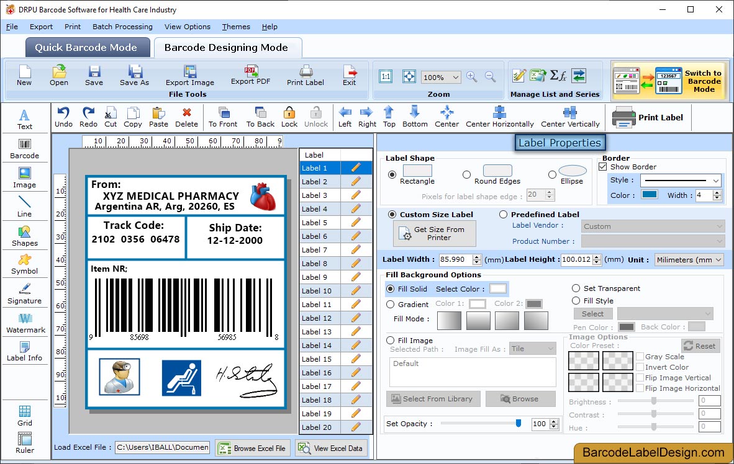
Task: Select the Barcode tool in sidebar
Action: (x=24, y=149)
